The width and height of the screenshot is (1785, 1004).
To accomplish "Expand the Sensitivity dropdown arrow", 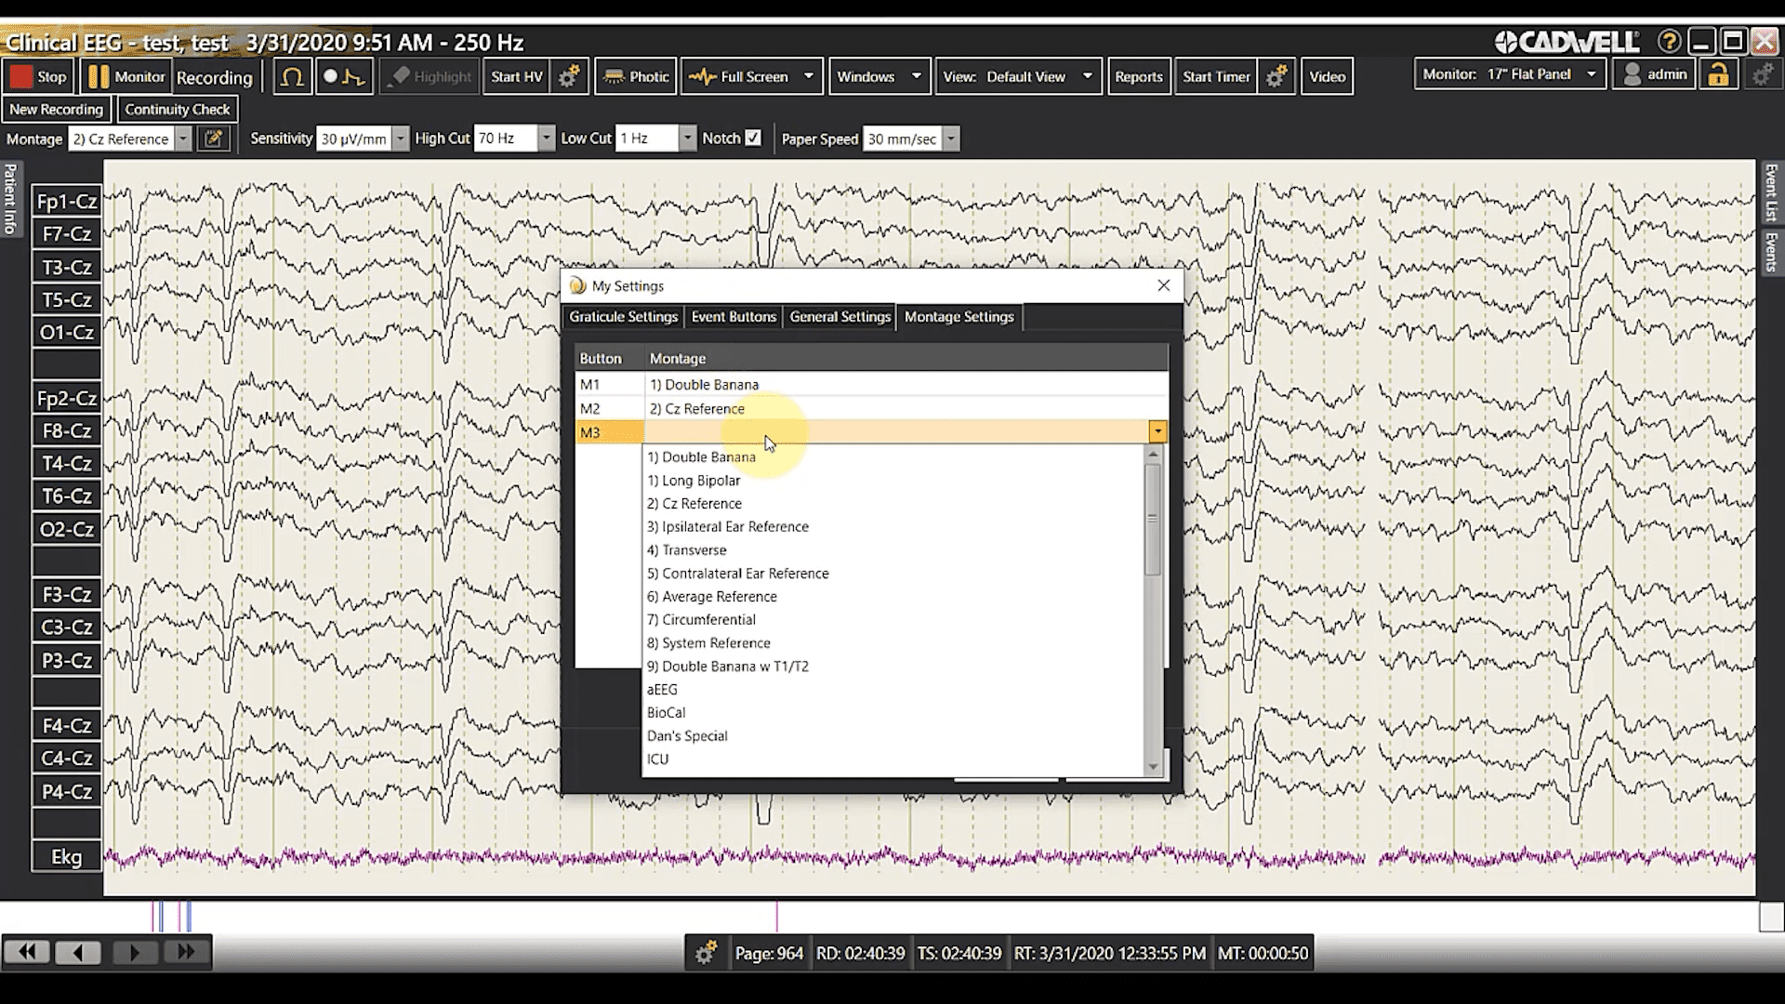I will click(400, 139).
